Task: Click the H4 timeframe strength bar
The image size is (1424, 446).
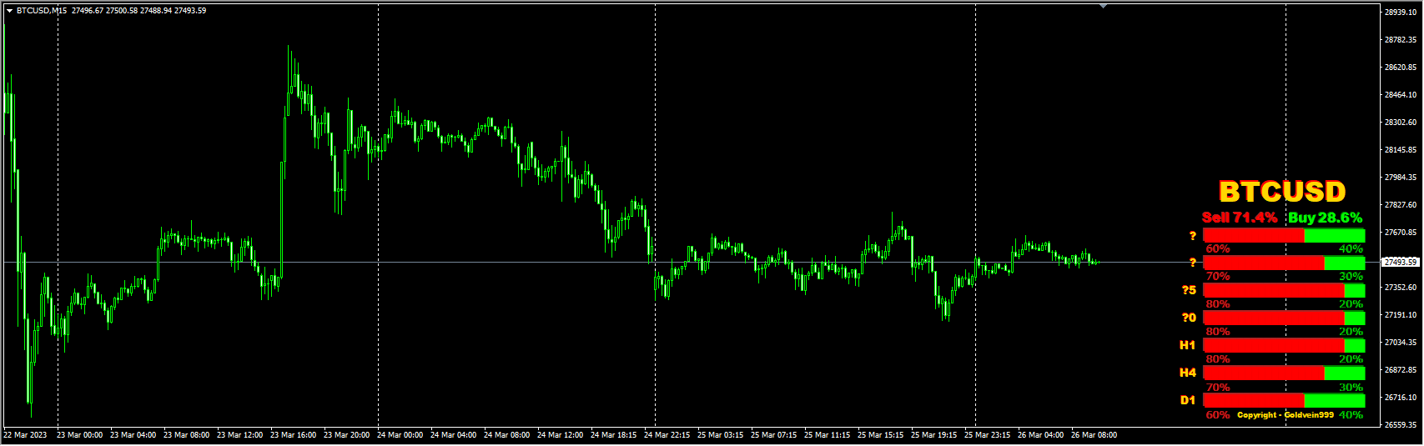Action: tap(1284, 373)
